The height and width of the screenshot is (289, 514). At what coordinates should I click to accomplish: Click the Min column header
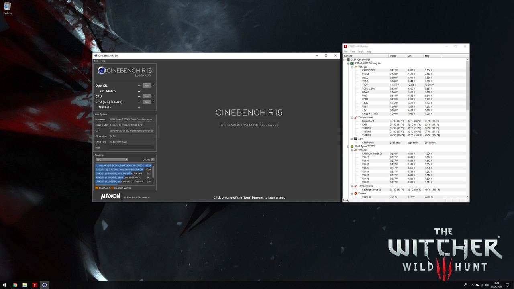click(x=414, y=56)
